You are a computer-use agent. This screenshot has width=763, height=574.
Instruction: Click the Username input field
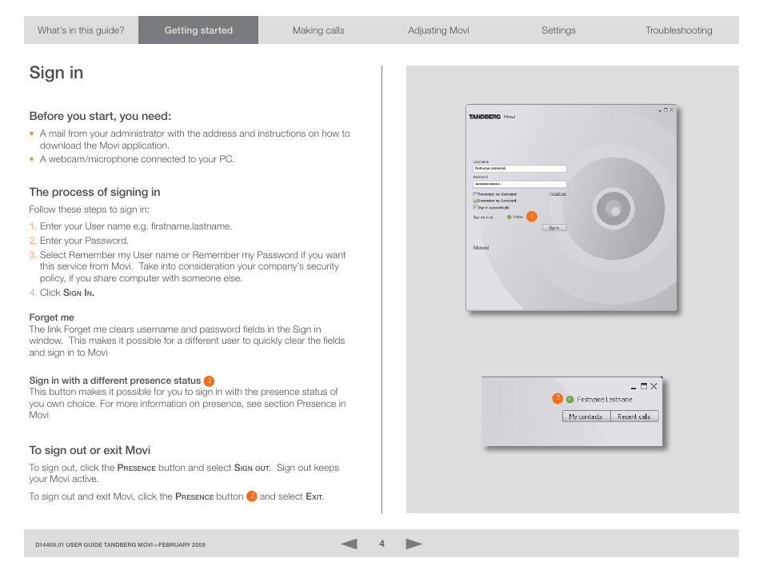[520, 169]
